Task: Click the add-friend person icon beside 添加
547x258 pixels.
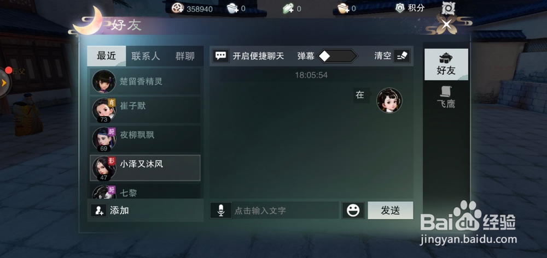Action: [x=98, y=211]
